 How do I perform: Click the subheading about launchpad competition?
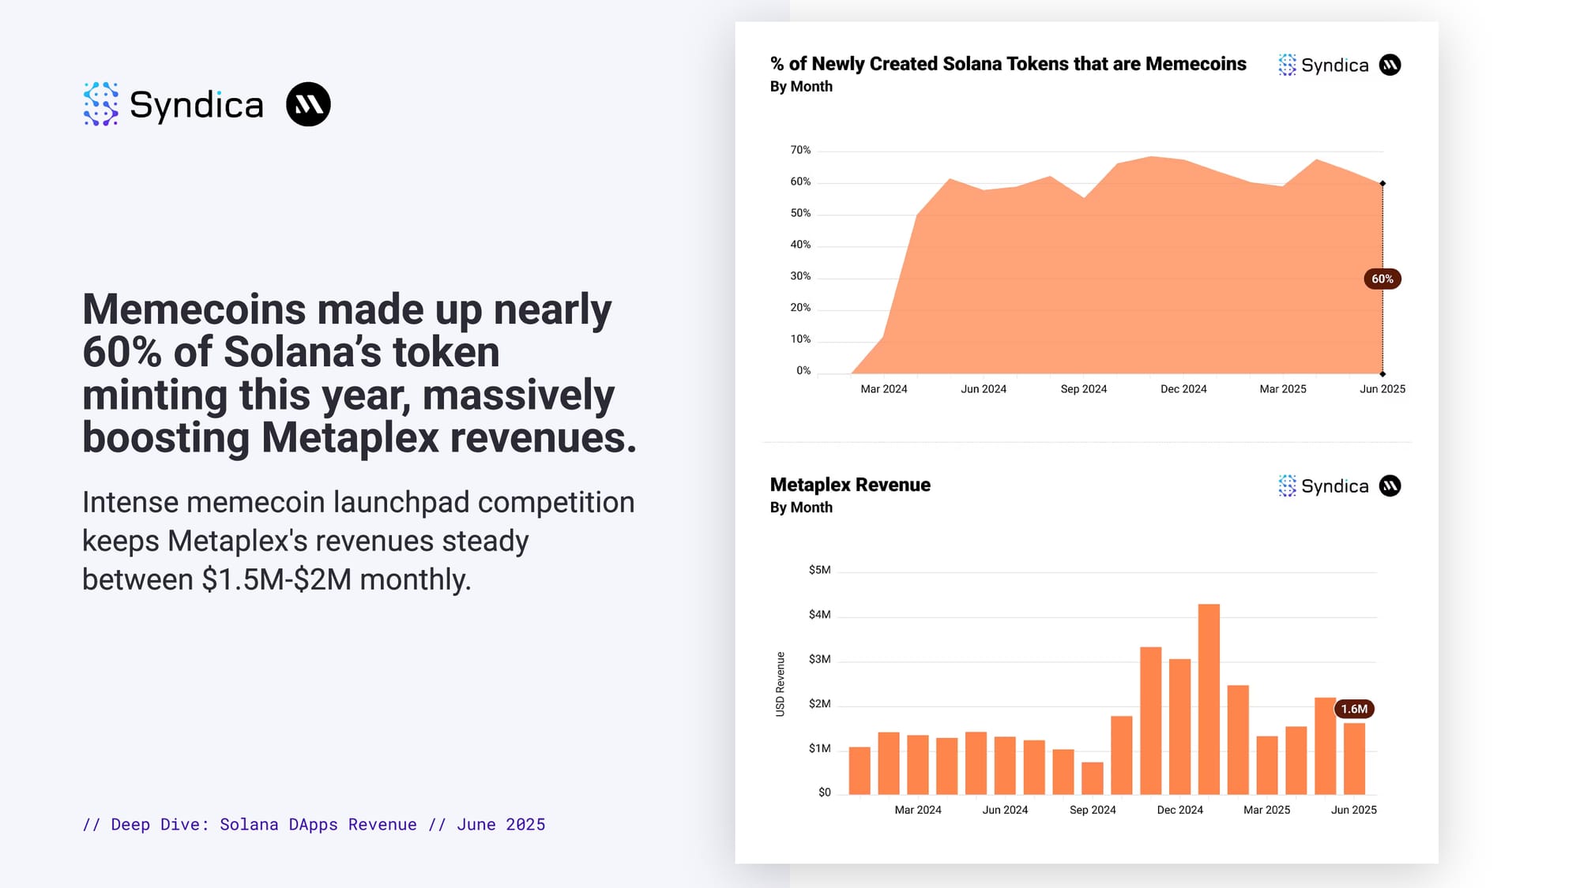pyautogui.click(x=358, y=541)
